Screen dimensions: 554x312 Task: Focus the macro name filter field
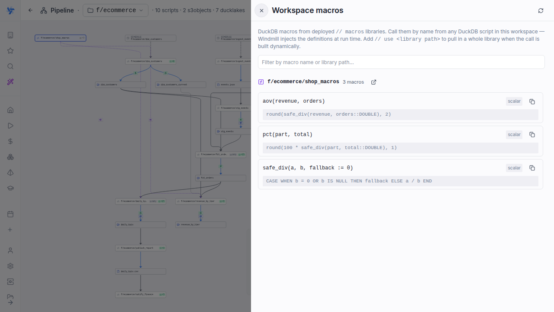[x=401, y=62]
